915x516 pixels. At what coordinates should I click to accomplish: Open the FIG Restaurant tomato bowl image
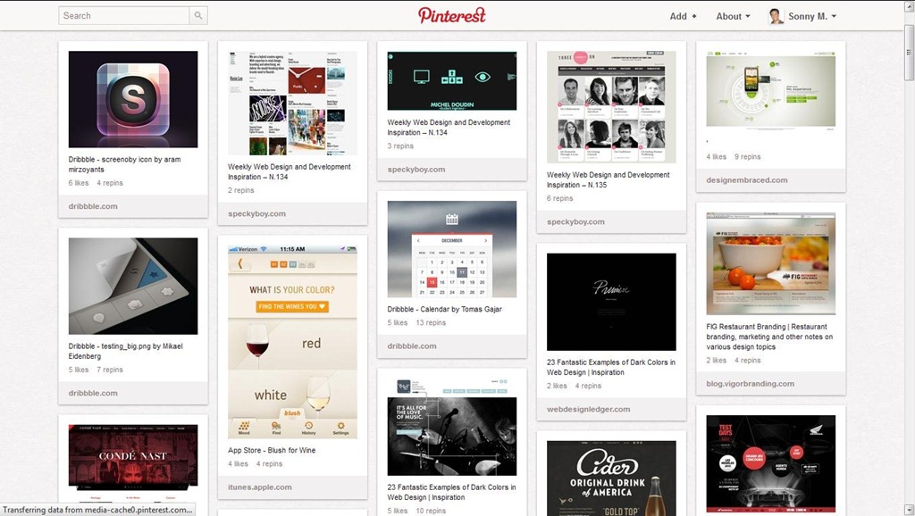tap(771, 263)
